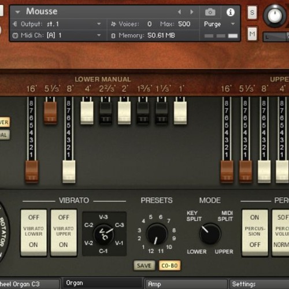Select the MIDI SPLIT mode label
The width and height of the screenshot is (289, 289).
coord(225,216)
